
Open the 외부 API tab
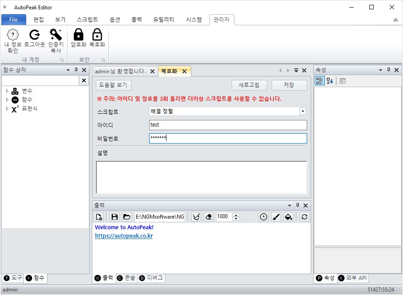click(352, 278)
